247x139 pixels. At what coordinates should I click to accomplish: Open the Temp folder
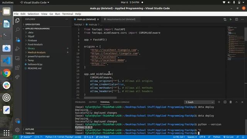click(x=47, y=60)
